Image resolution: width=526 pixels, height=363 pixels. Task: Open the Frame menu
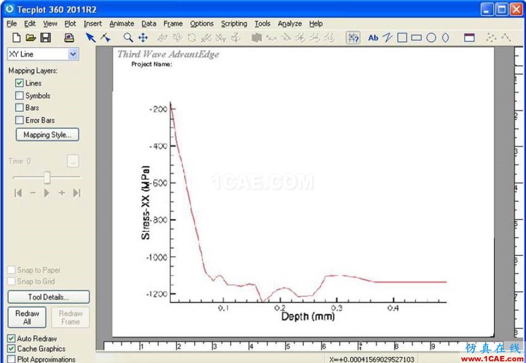coord(173,23)
